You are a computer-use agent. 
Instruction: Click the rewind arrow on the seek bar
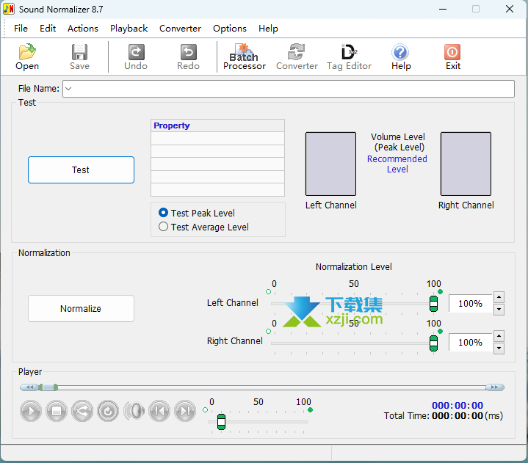(29, 387)
